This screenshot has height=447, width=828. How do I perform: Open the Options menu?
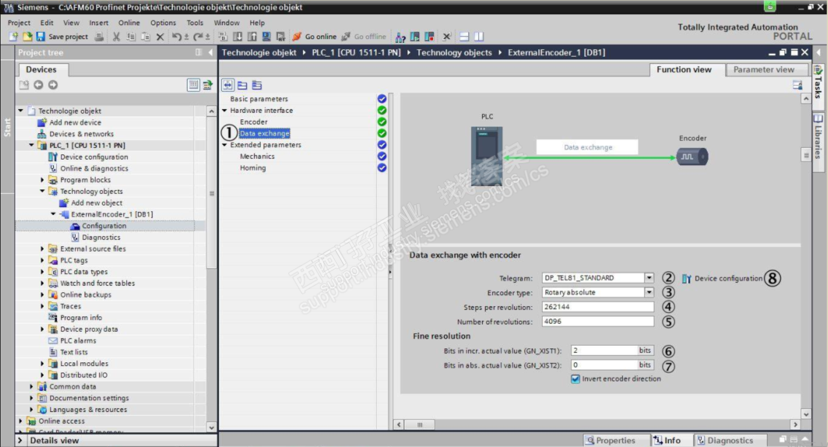coord(163,23)
